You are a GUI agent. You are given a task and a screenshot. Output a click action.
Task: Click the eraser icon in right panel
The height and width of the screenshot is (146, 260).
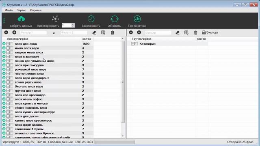click(178, 32)
